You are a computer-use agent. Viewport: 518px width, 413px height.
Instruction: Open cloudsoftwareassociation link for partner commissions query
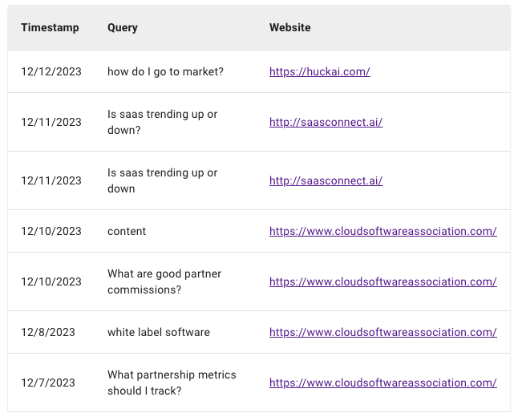click(382, 281)
